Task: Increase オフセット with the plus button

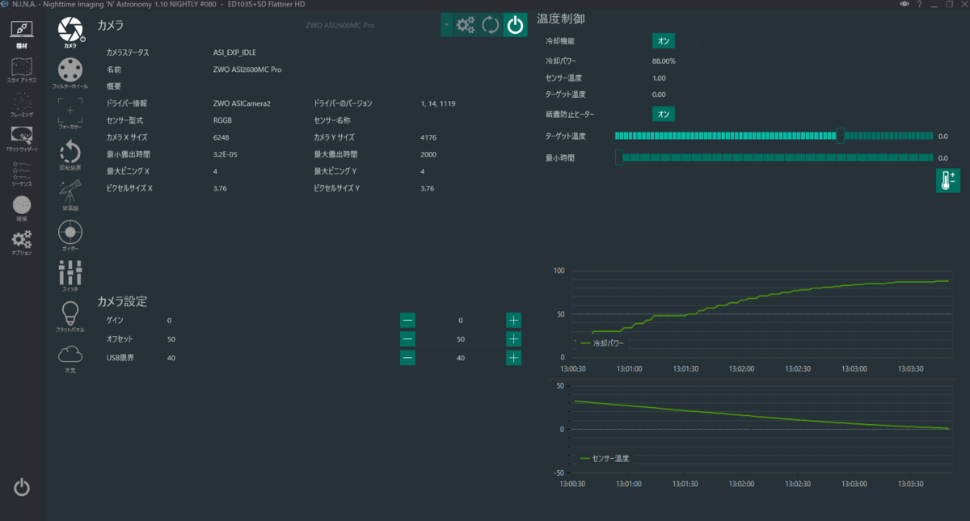Action: 513,339
